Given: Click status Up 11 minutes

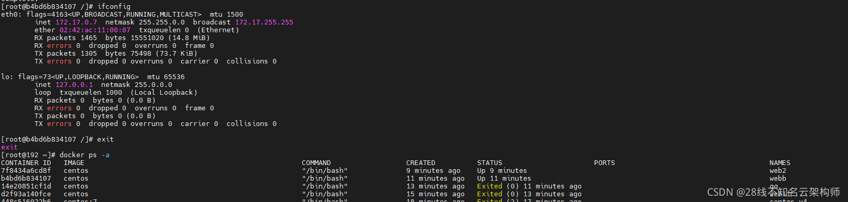Looking at the screenshot, I should pos(504,179).
